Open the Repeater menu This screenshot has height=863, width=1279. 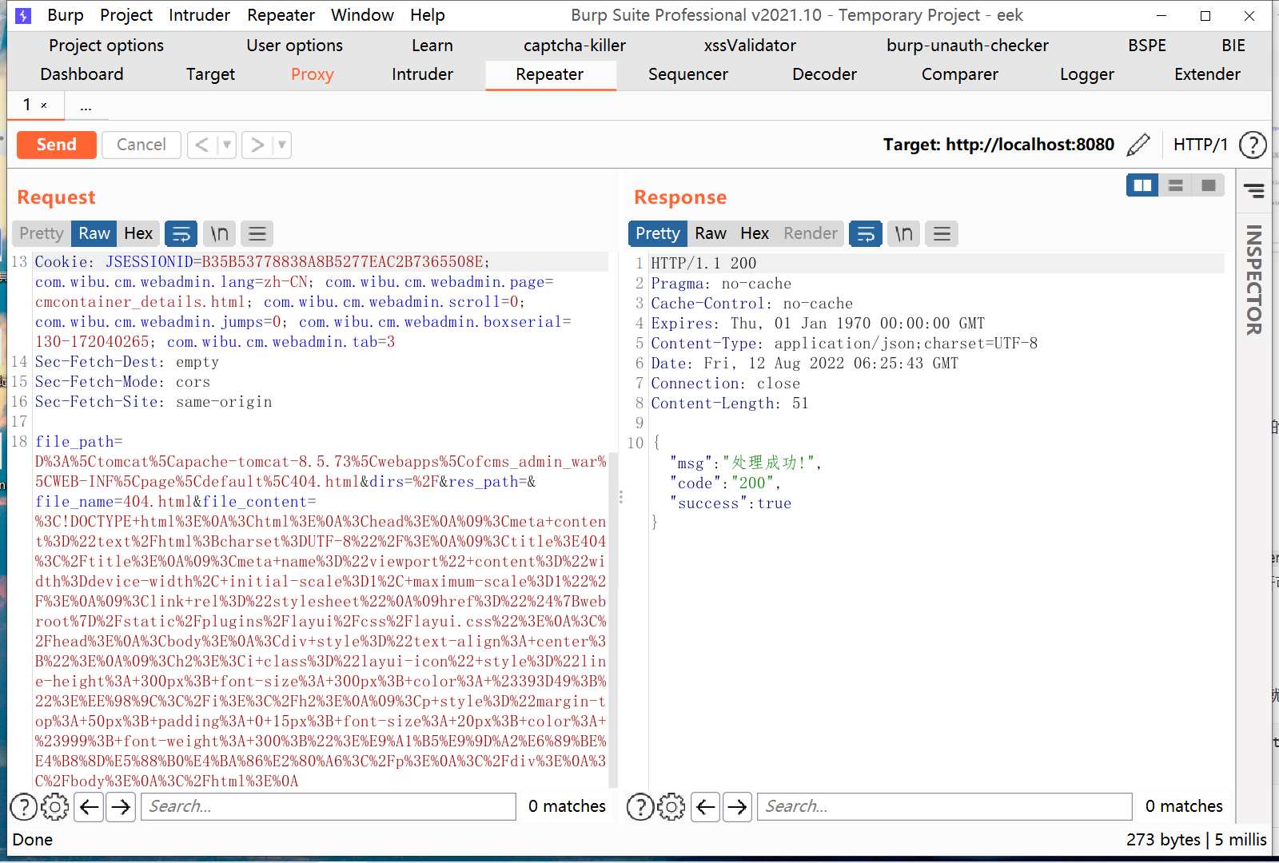281,15
